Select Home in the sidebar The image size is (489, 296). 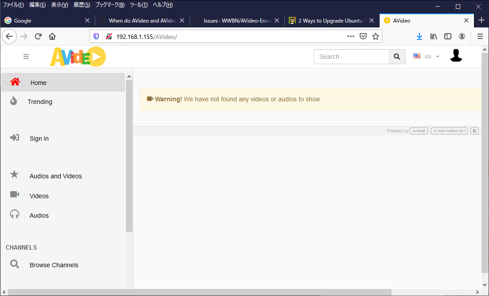(63, 83)
